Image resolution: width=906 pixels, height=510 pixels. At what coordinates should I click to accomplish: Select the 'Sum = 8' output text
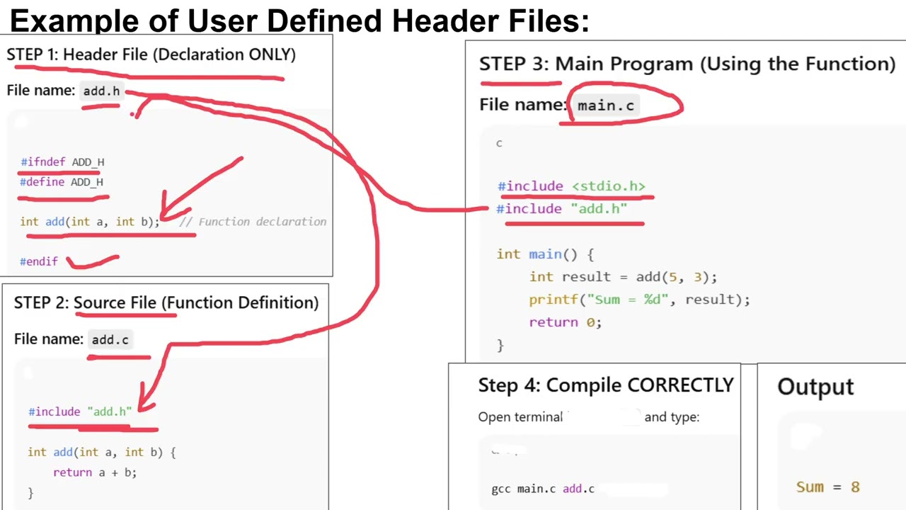click(x=827, y=487)
